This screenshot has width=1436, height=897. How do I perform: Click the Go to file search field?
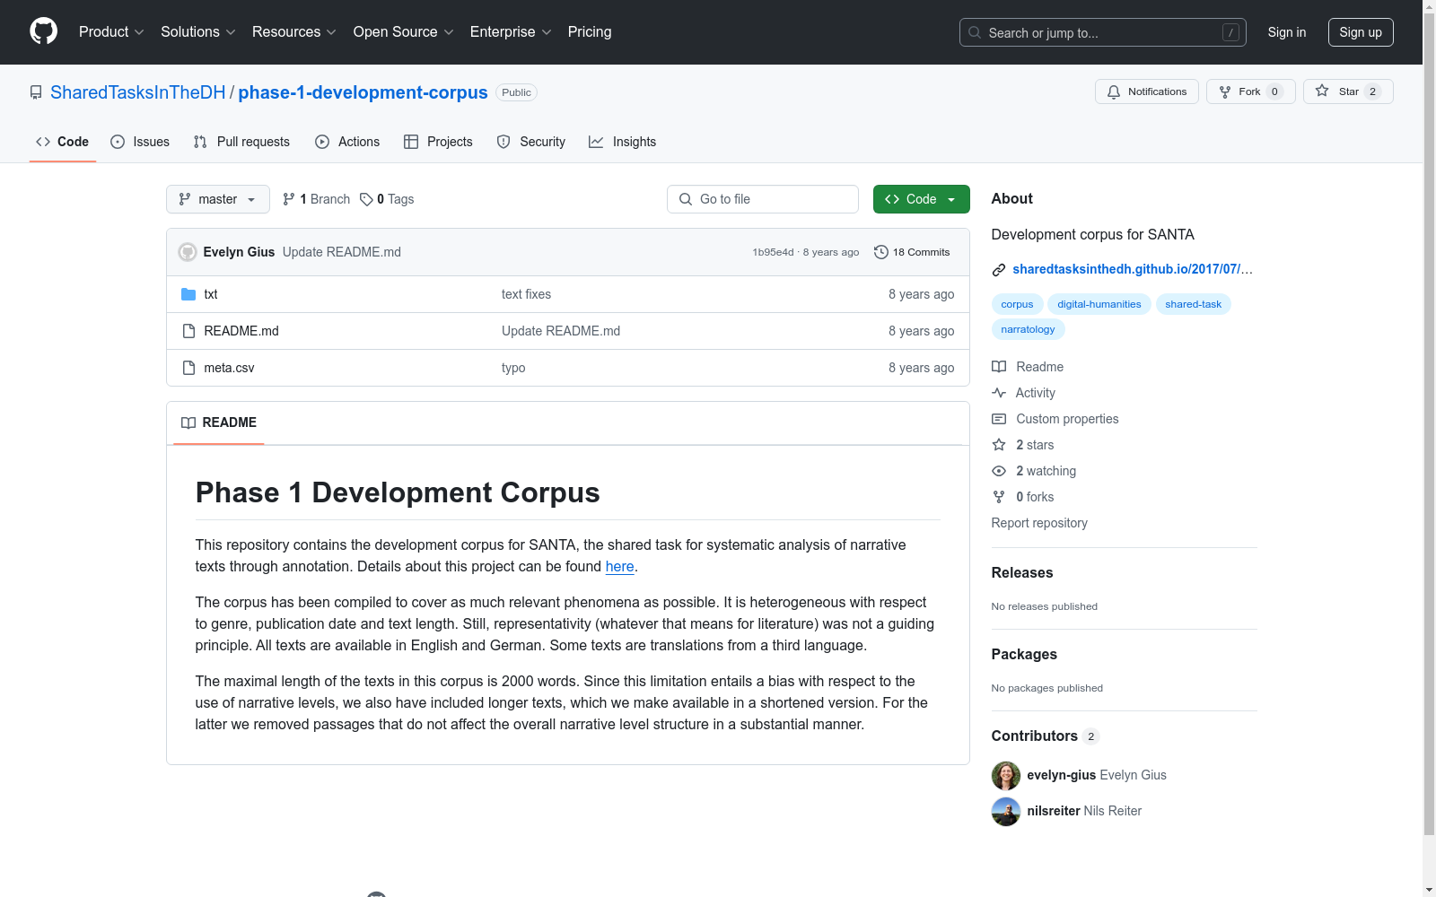point(763,199)
